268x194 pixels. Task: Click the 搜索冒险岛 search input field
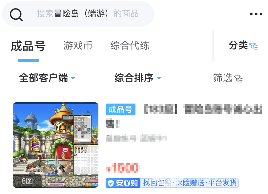coord(78,14)
